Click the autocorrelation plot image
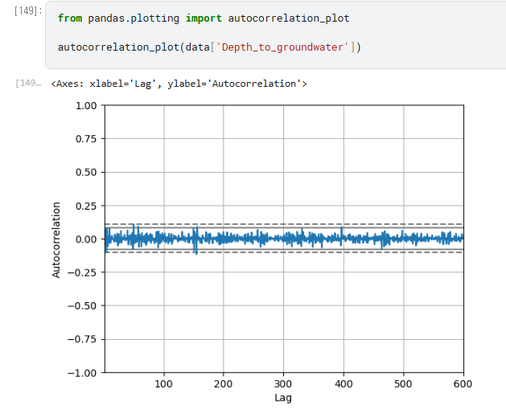 pos(261,252)
